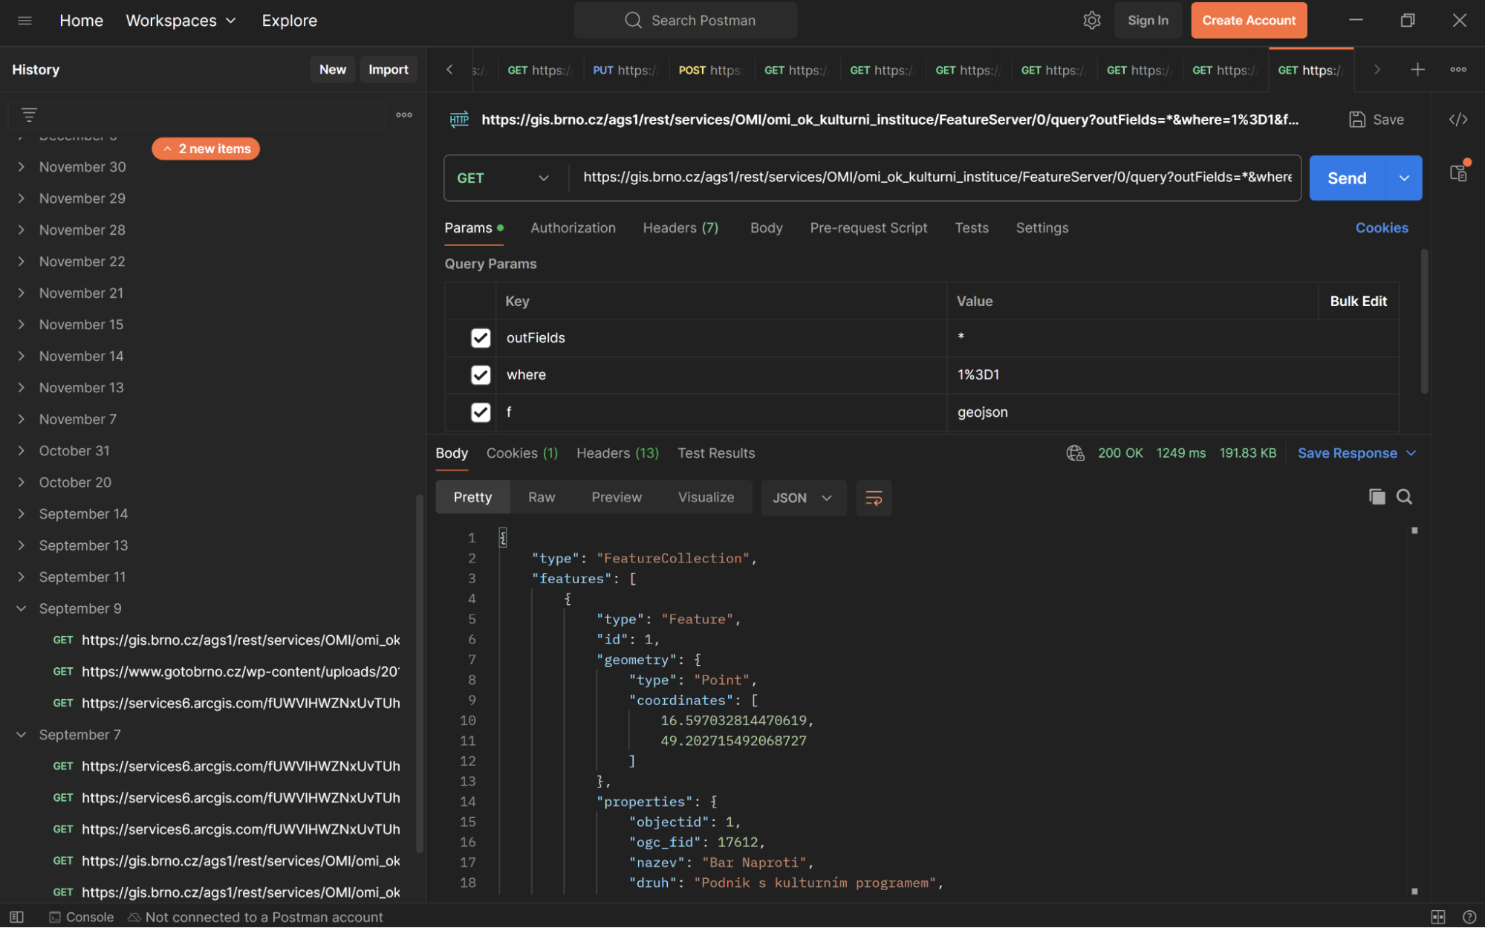Open Save Response dropdown

[x=1356, y=452]
